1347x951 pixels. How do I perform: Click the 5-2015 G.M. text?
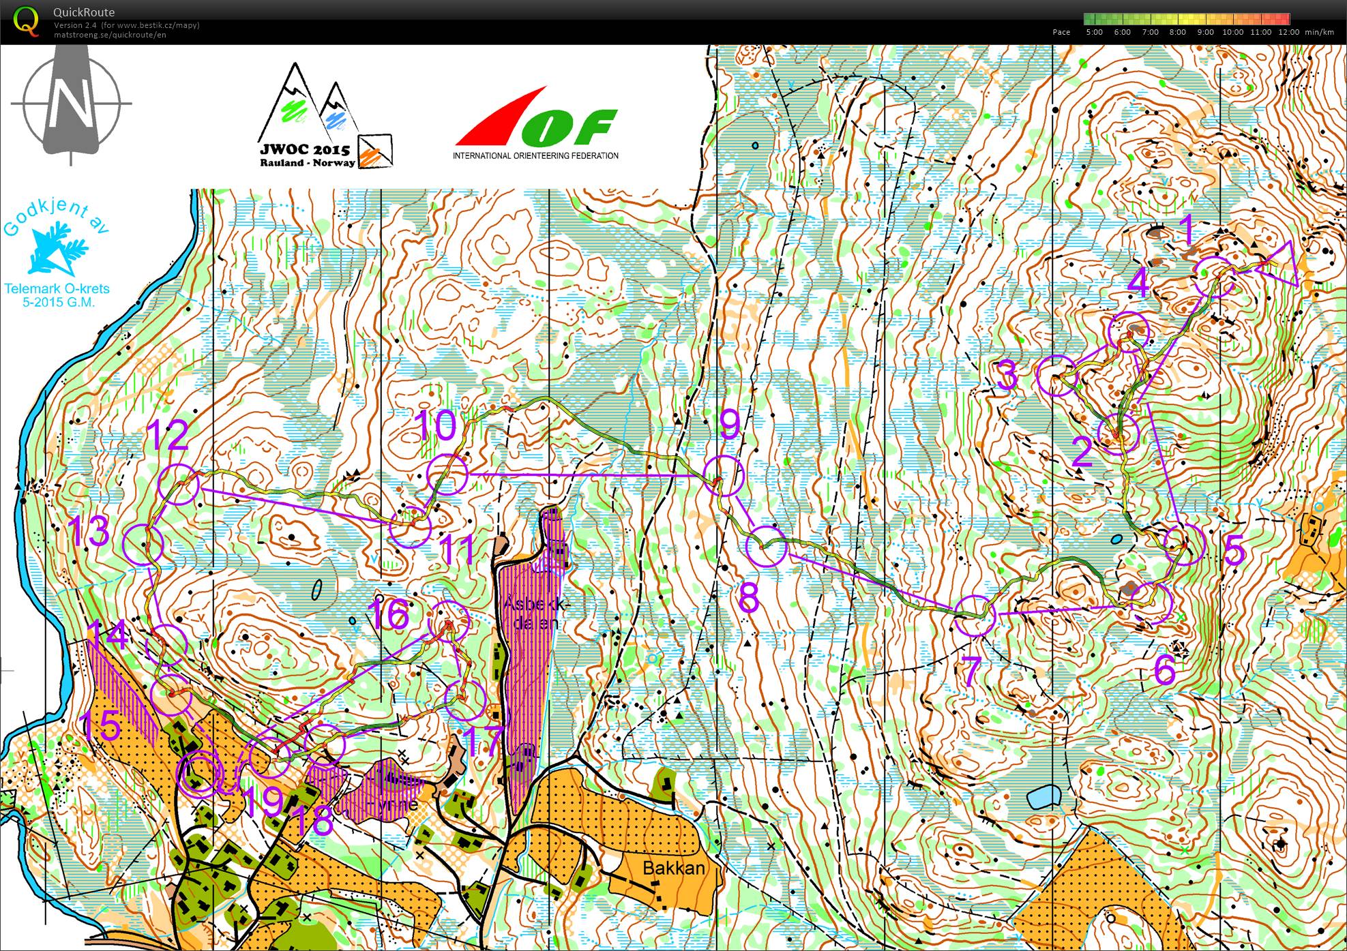coord(57,302)
